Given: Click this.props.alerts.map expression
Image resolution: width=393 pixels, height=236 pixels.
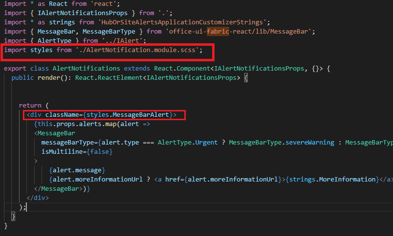Looking at the screenshot, I should [77, 124].
